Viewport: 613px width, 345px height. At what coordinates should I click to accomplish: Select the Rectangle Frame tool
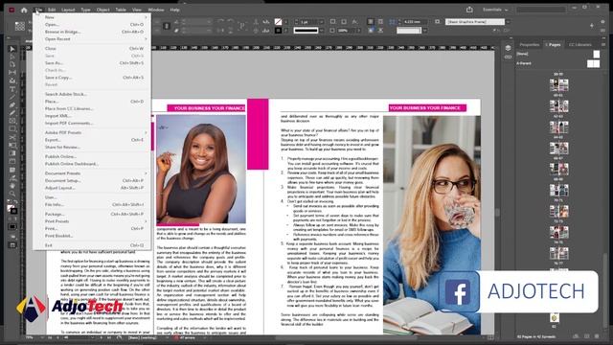tap(12, 121)
